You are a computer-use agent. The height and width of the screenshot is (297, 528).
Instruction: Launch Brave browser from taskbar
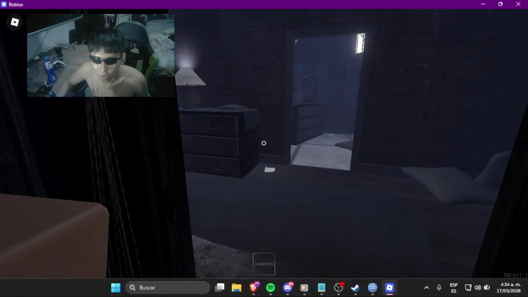(x=254, y=288)
